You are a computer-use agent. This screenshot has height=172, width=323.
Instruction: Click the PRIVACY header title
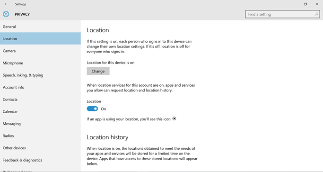click(x=22, y=14)
